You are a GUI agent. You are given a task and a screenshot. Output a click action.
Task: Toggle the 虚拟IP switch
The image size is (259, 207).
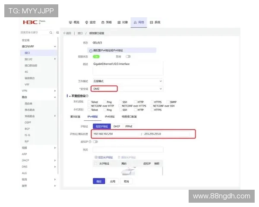[x=95, y=141]
